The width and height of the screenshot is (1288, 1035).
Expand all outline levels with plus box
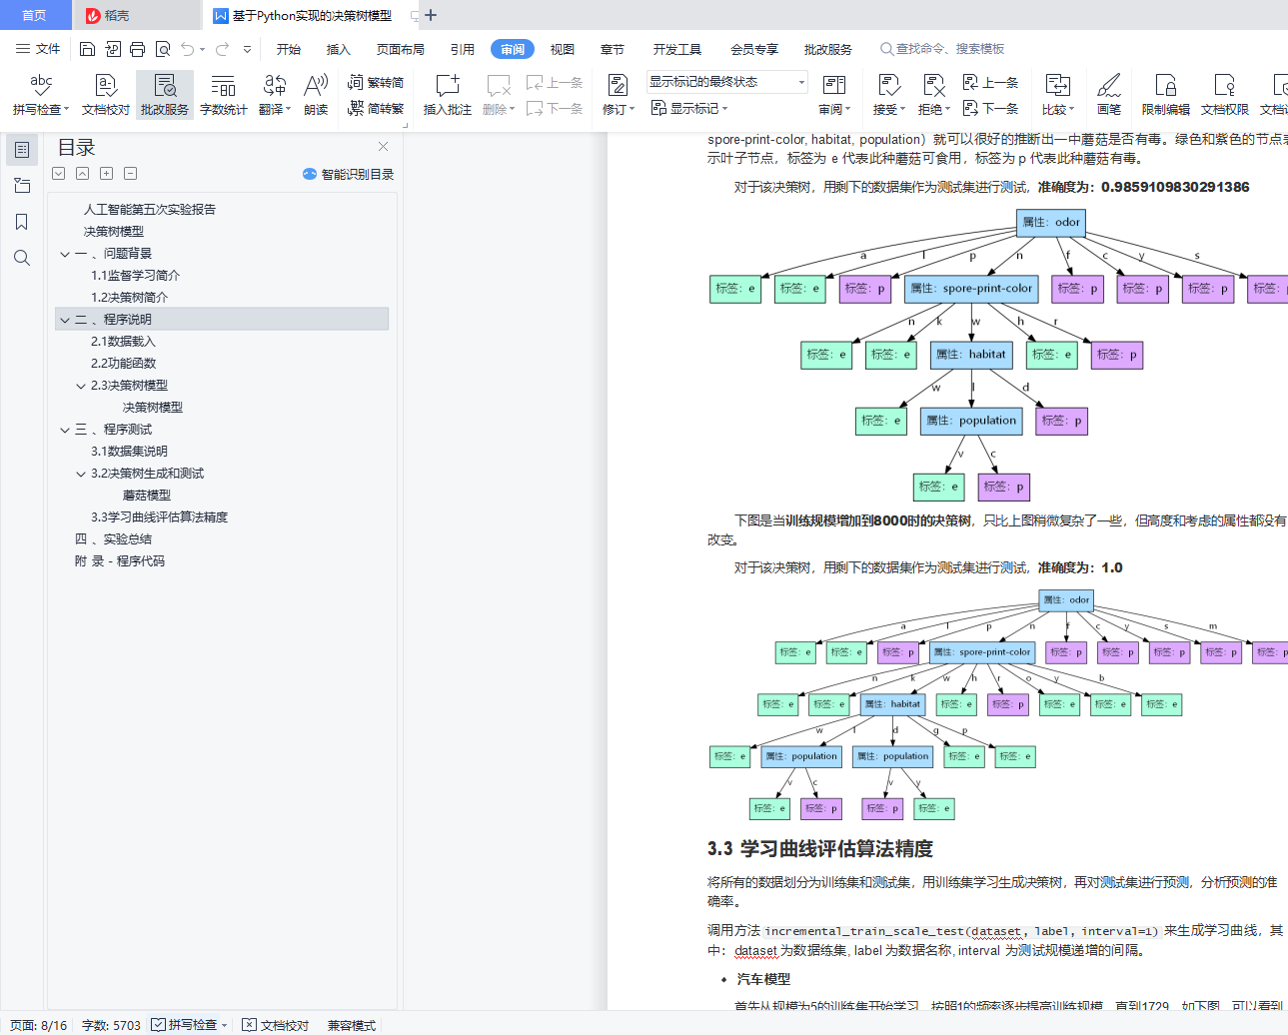pyautogui.click(x=106, y=174)
